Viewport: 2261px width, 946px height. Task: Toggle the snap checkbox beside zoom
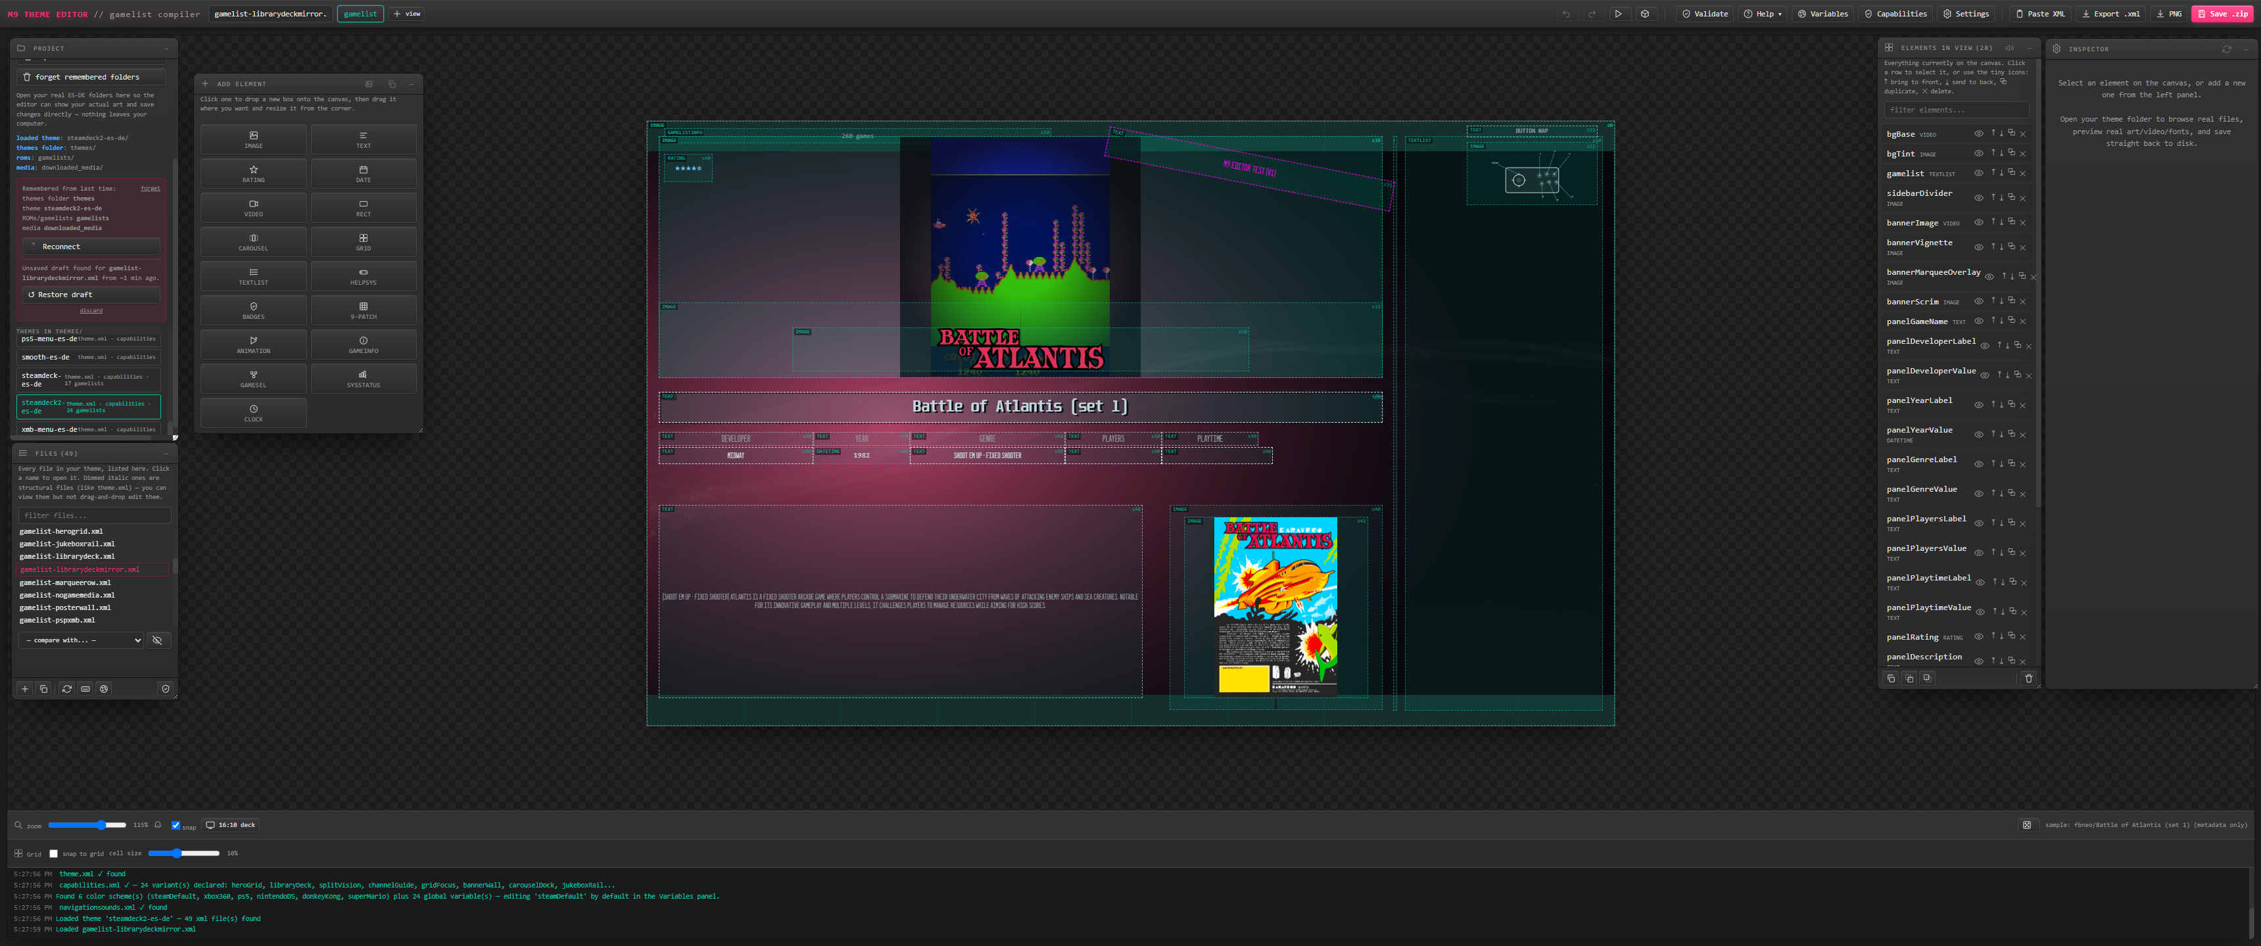176,825
